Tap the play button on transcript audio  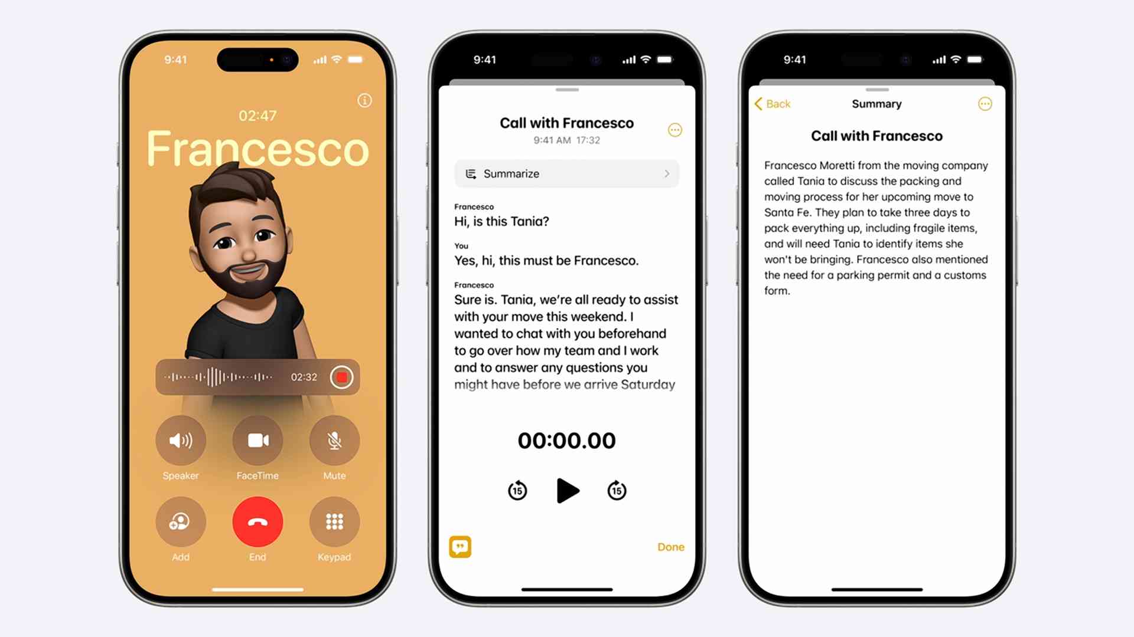point(566,491)
